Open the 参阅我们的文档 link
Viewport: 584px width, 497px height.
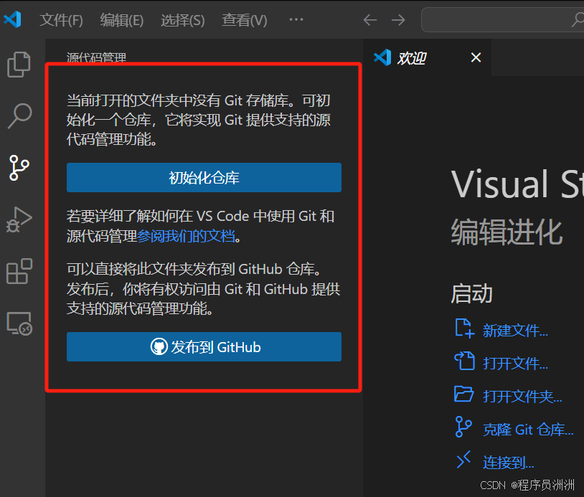187,236
